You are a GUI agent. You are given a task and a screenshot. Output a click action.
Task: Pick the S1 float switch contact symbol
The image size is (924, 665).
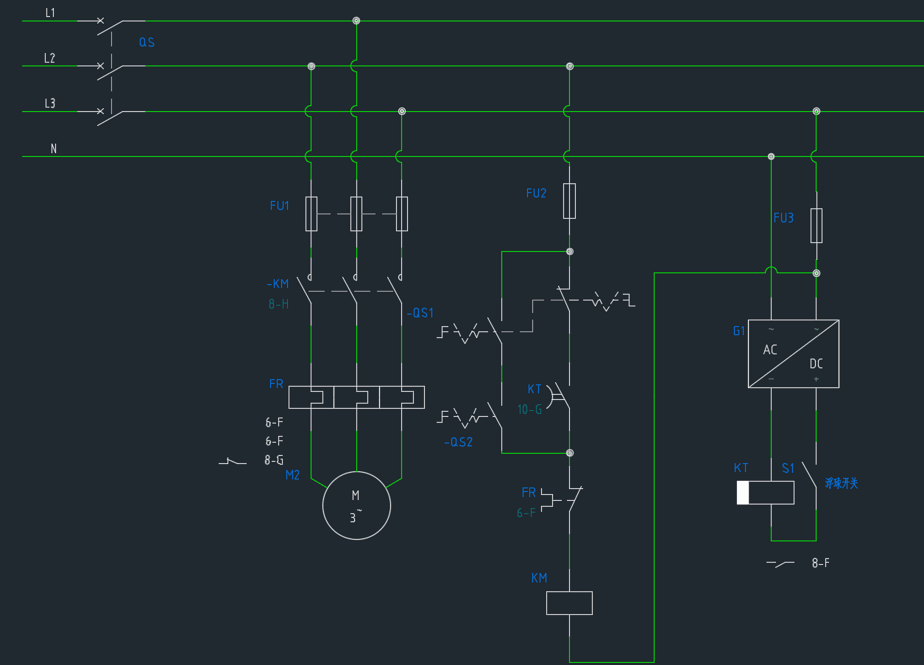[x=810, y=476]
